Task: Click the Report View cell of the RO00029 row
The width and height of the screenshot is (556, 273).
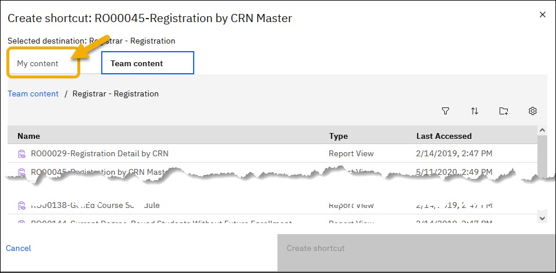Action: (351, 154)
